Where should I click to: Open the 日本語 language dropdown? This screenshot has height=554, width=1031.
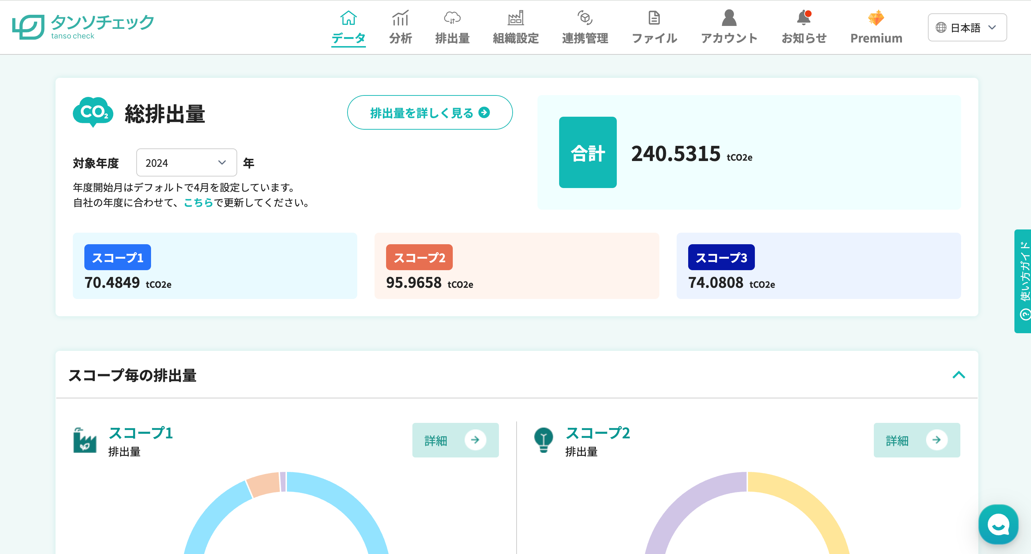point(967,28)
